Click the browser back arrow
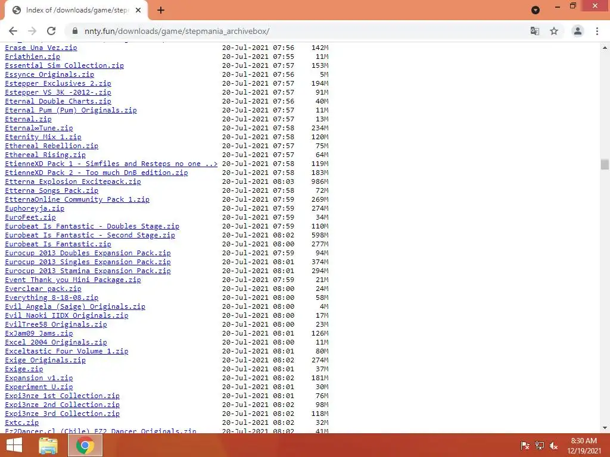Image resolution: width=610 pixels, height=457 pixels. [x=13, y=31]
